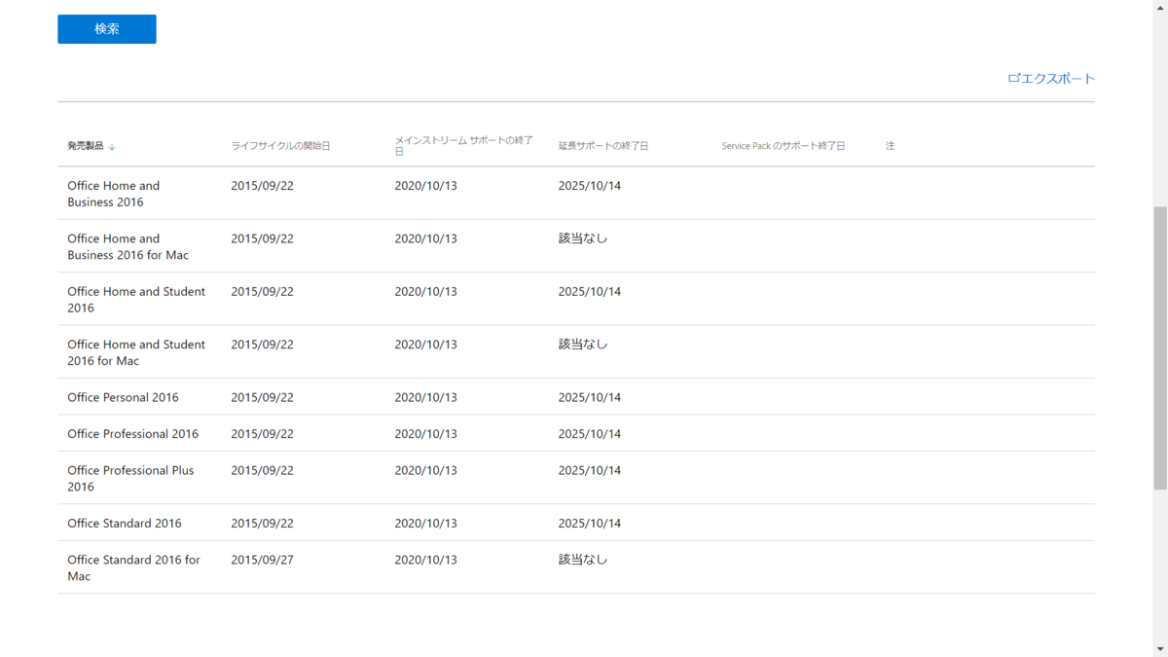The height and width of the screenshot is (657, 1168).
Task: Click the sort arrow beside 発売製品
Action: 112,146
